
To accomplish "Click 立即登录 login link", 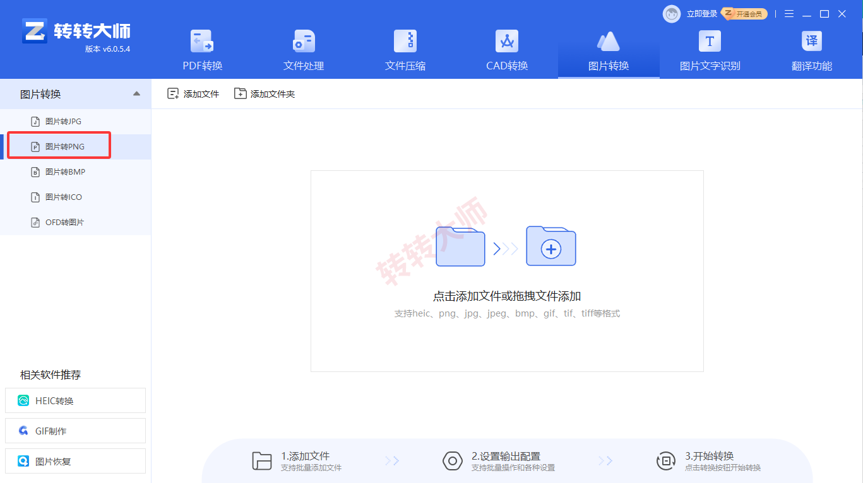I will tap(702, 14).
